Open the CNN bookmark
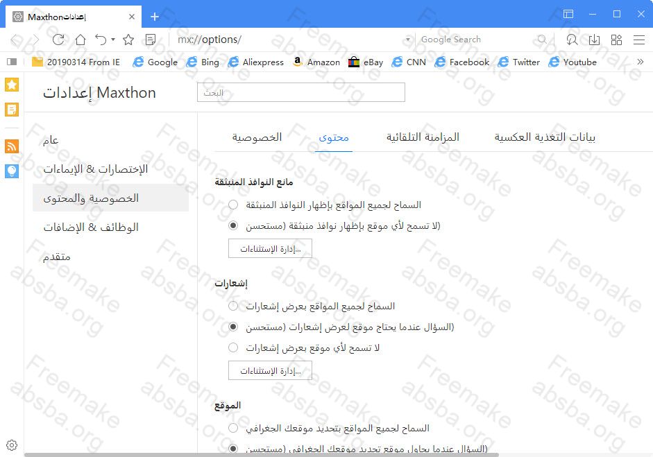 coord(409,62)
